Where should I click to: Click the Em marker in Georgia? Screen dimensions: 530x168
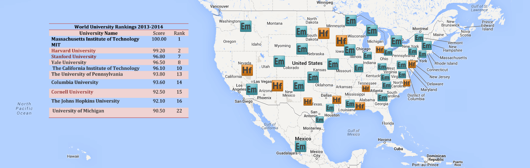click(382, 98)
